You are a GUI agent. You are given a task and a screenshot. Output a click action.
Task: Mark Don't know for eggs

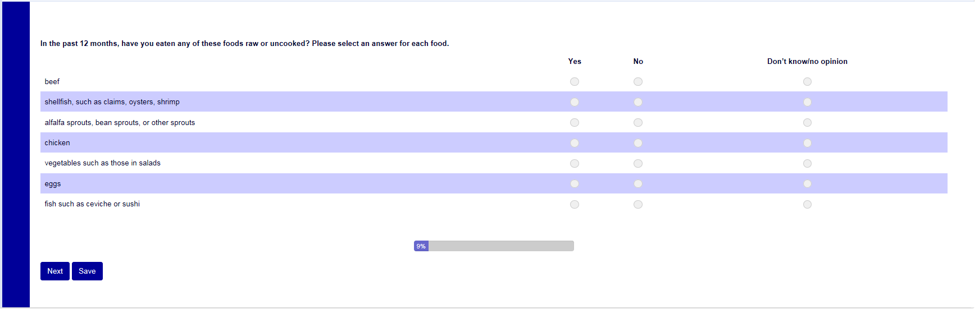tap(807, 184)
